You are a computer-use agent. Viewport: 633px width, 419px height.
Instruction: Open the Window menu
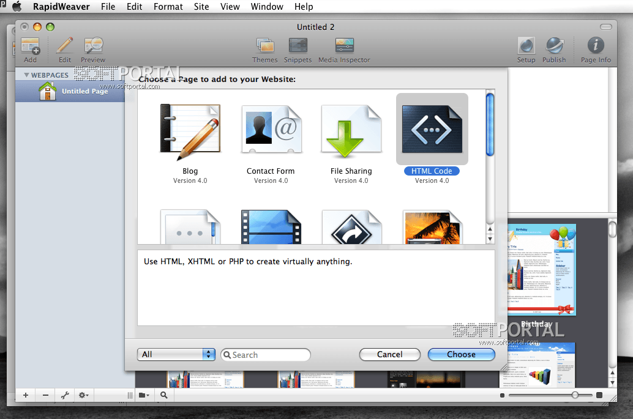[x=267, y=7]
